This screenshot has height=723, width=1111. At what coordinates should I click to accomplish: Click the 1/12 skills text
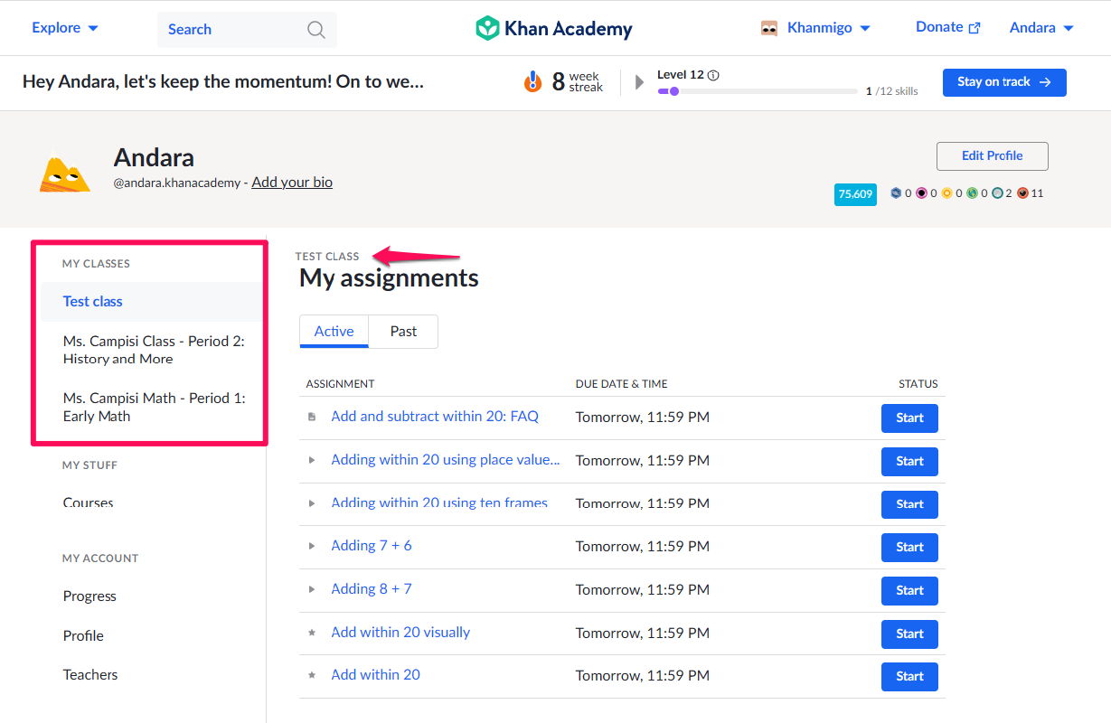891,91
